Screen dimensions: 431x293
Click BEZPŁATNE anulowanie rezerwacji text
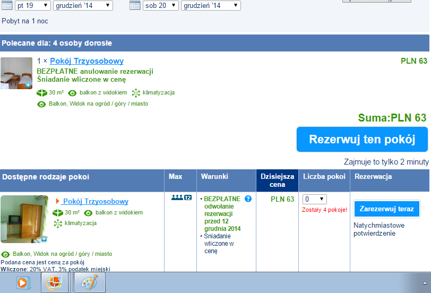point(95,72)
